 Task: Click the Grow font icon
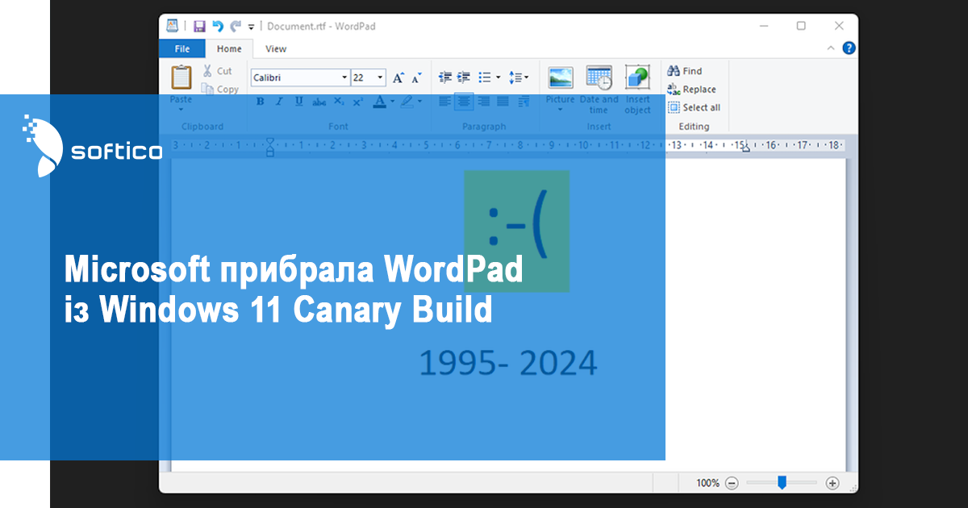398,78
